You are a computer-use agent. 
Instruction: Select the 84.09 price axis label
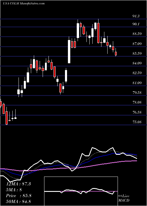tap(137, 63)
